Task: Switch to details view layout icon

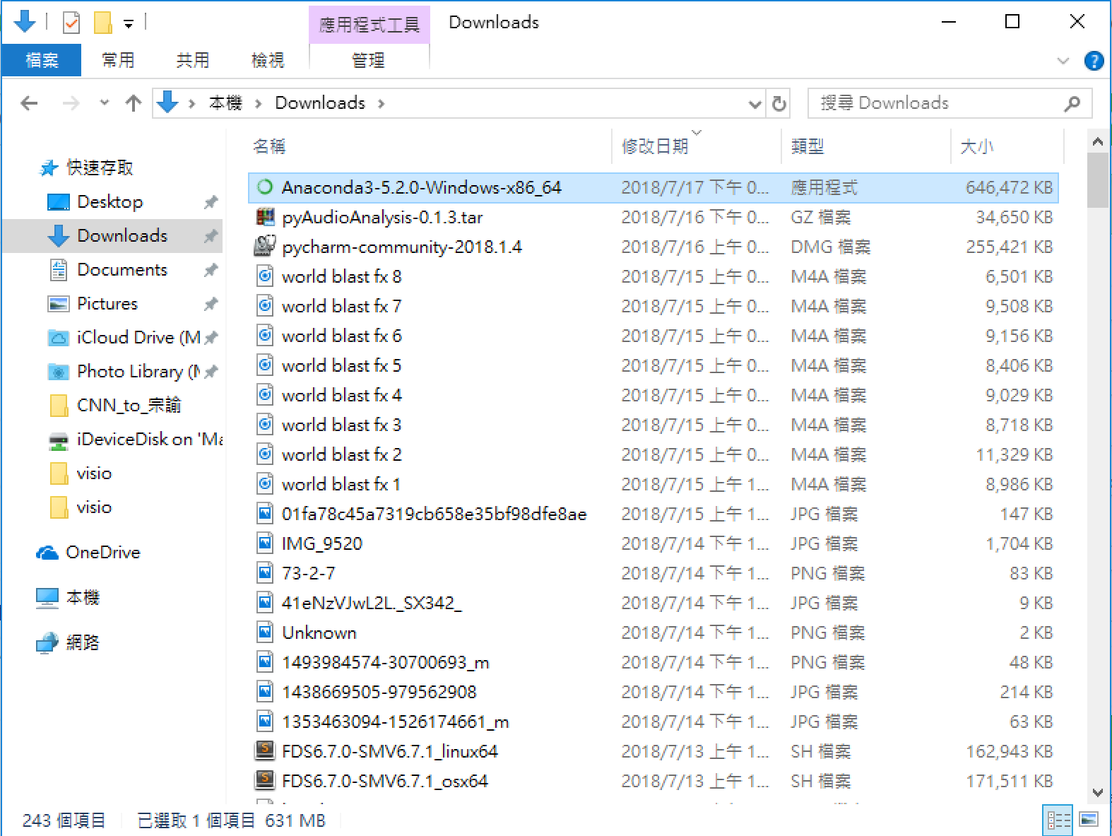Action: pyautogui.click(x=1058, y=820)
